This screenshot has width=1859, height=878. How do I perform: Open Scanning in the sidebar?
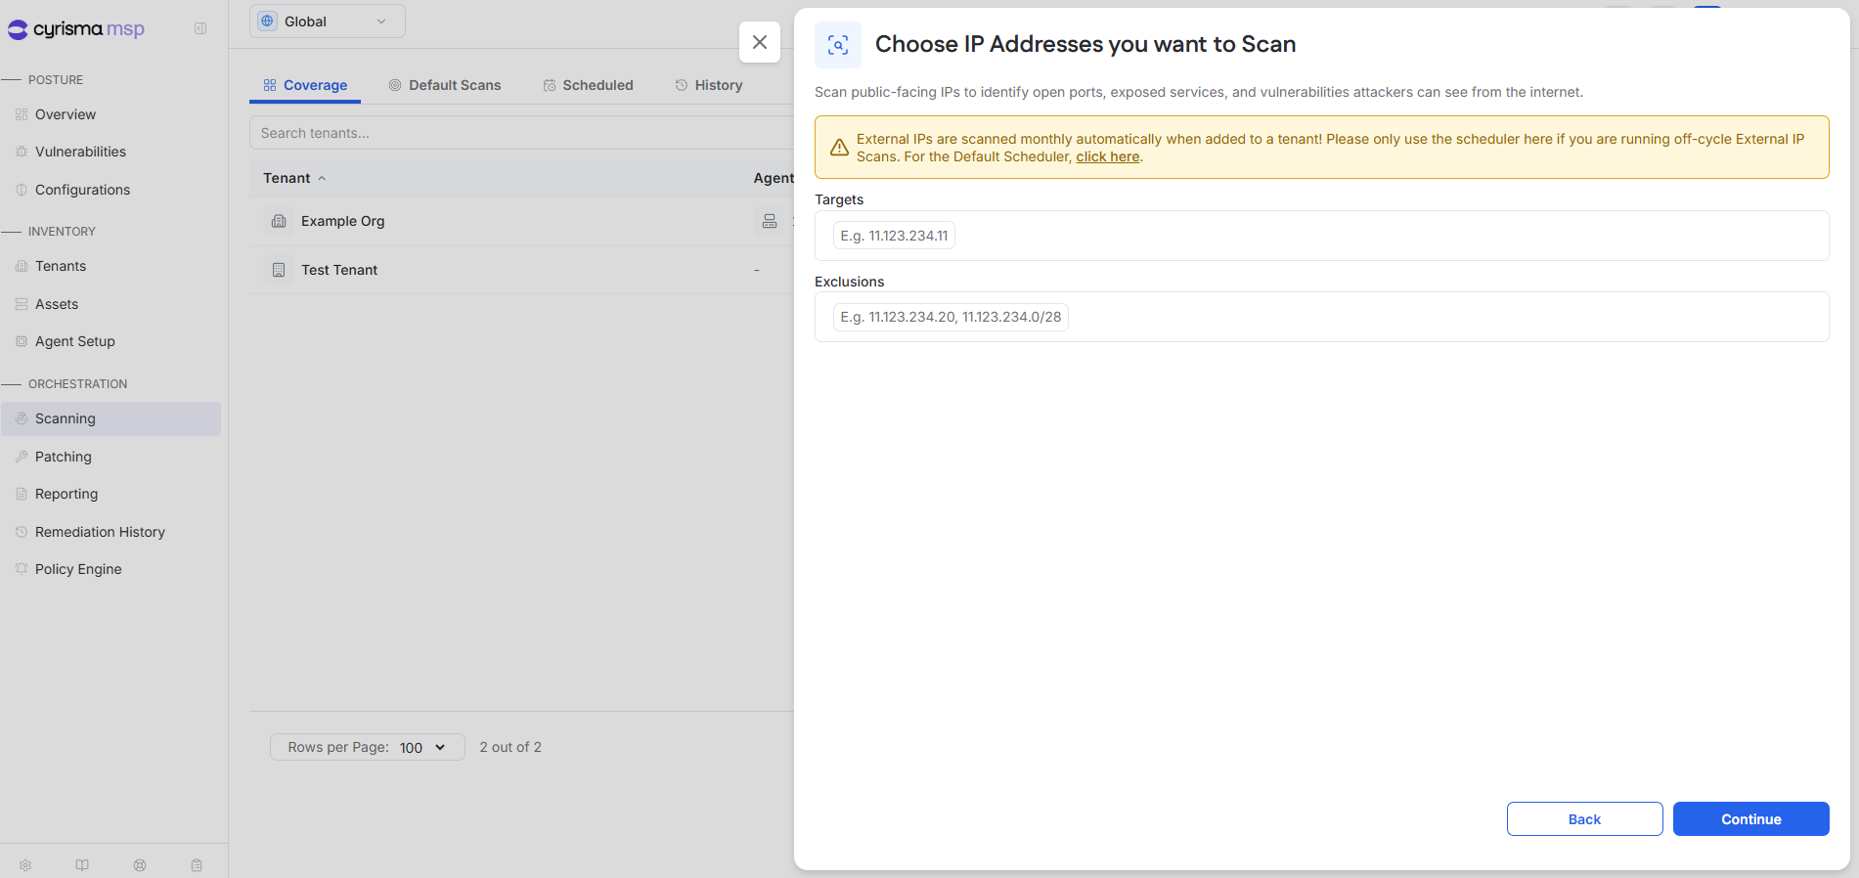111,418
